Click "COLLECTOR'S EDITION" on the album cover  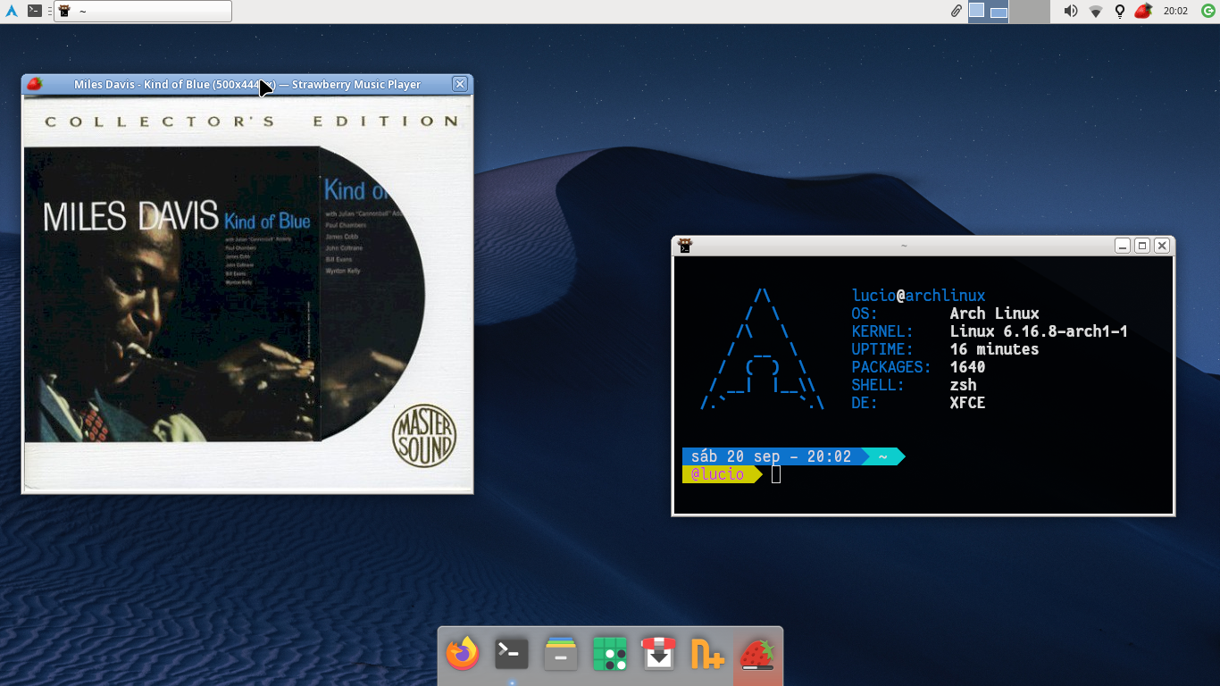[252, 121]
